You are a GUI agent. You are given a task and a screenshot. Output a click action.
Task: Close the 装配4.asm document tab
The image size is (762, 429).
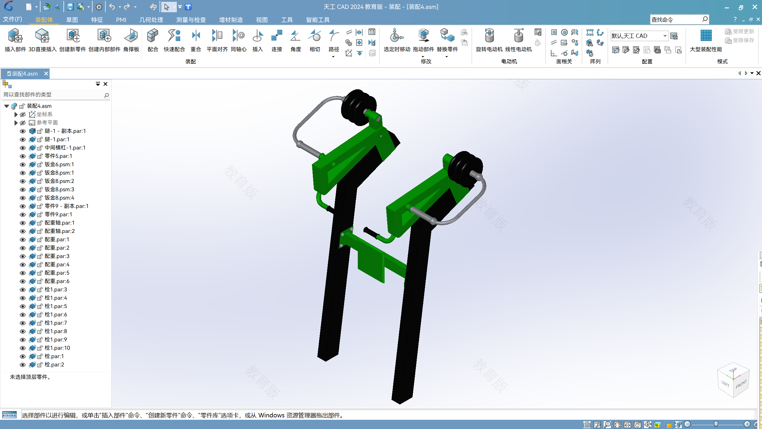[x=46, y=74]
